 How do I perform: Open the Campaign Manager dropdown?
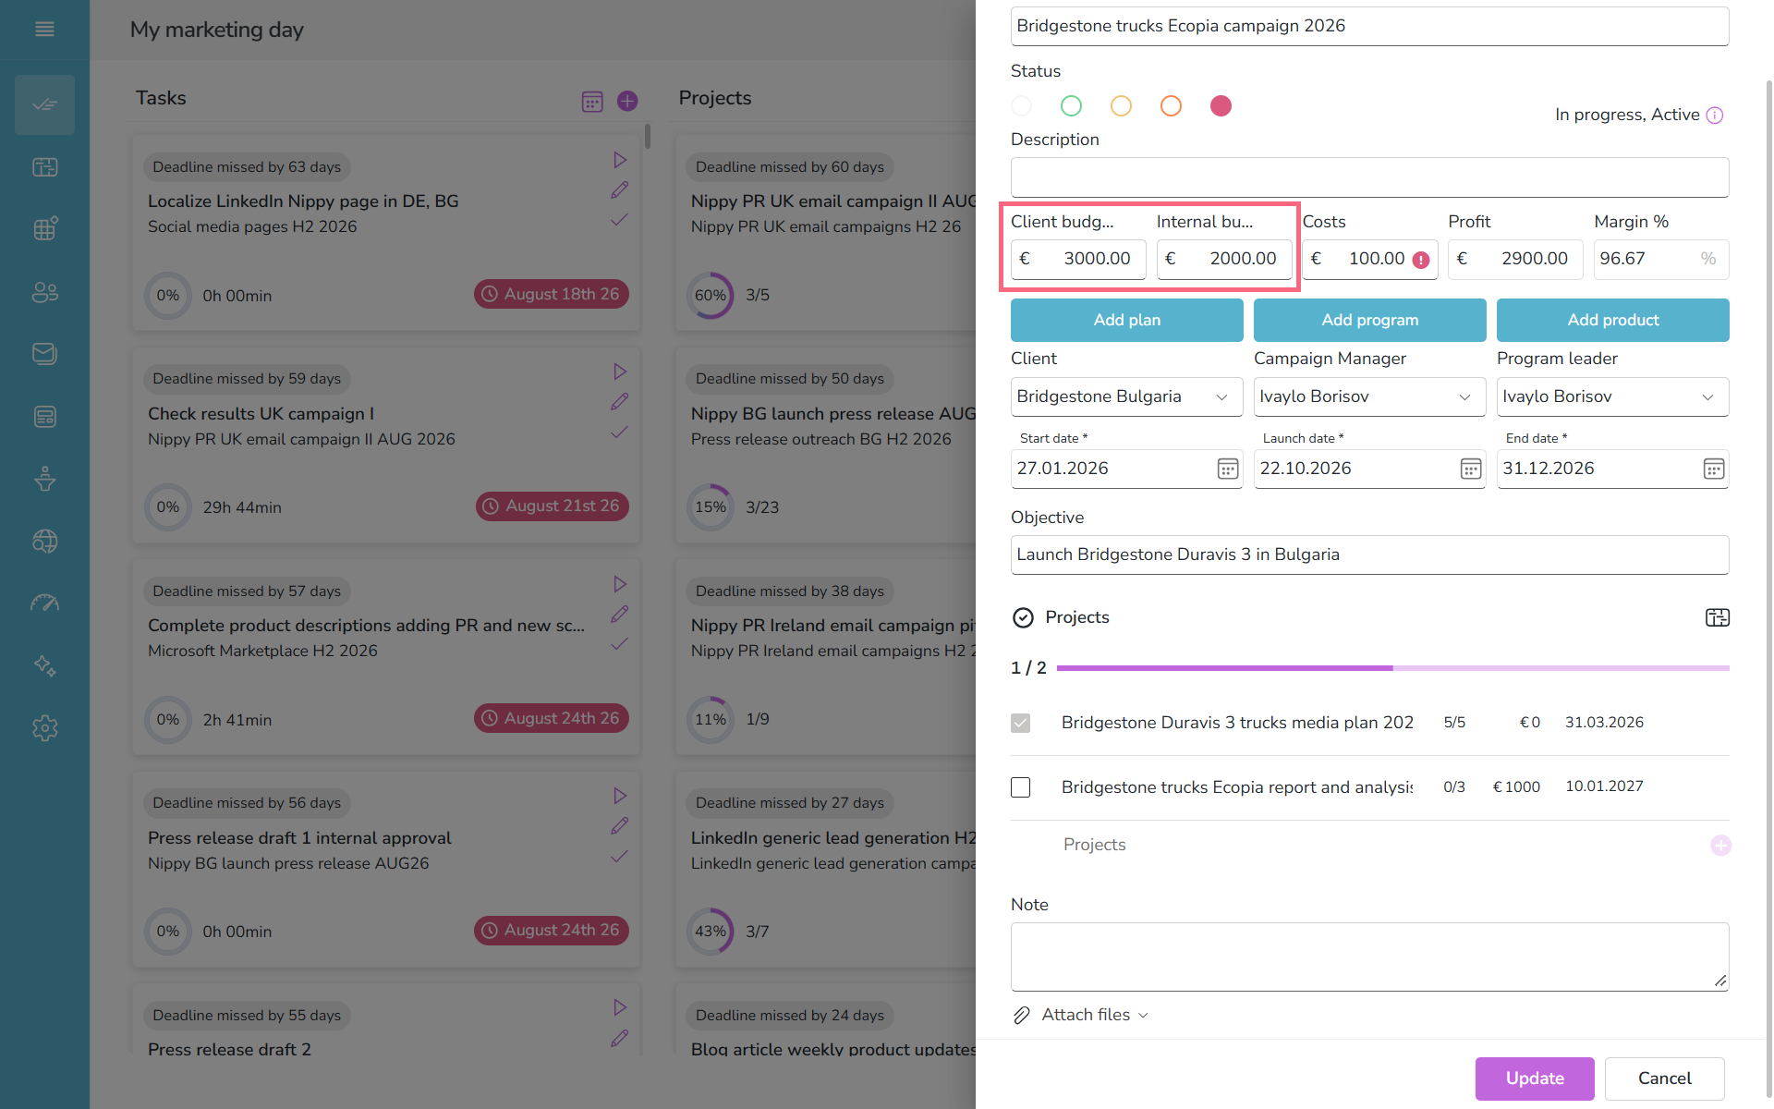pos(1369,396)
